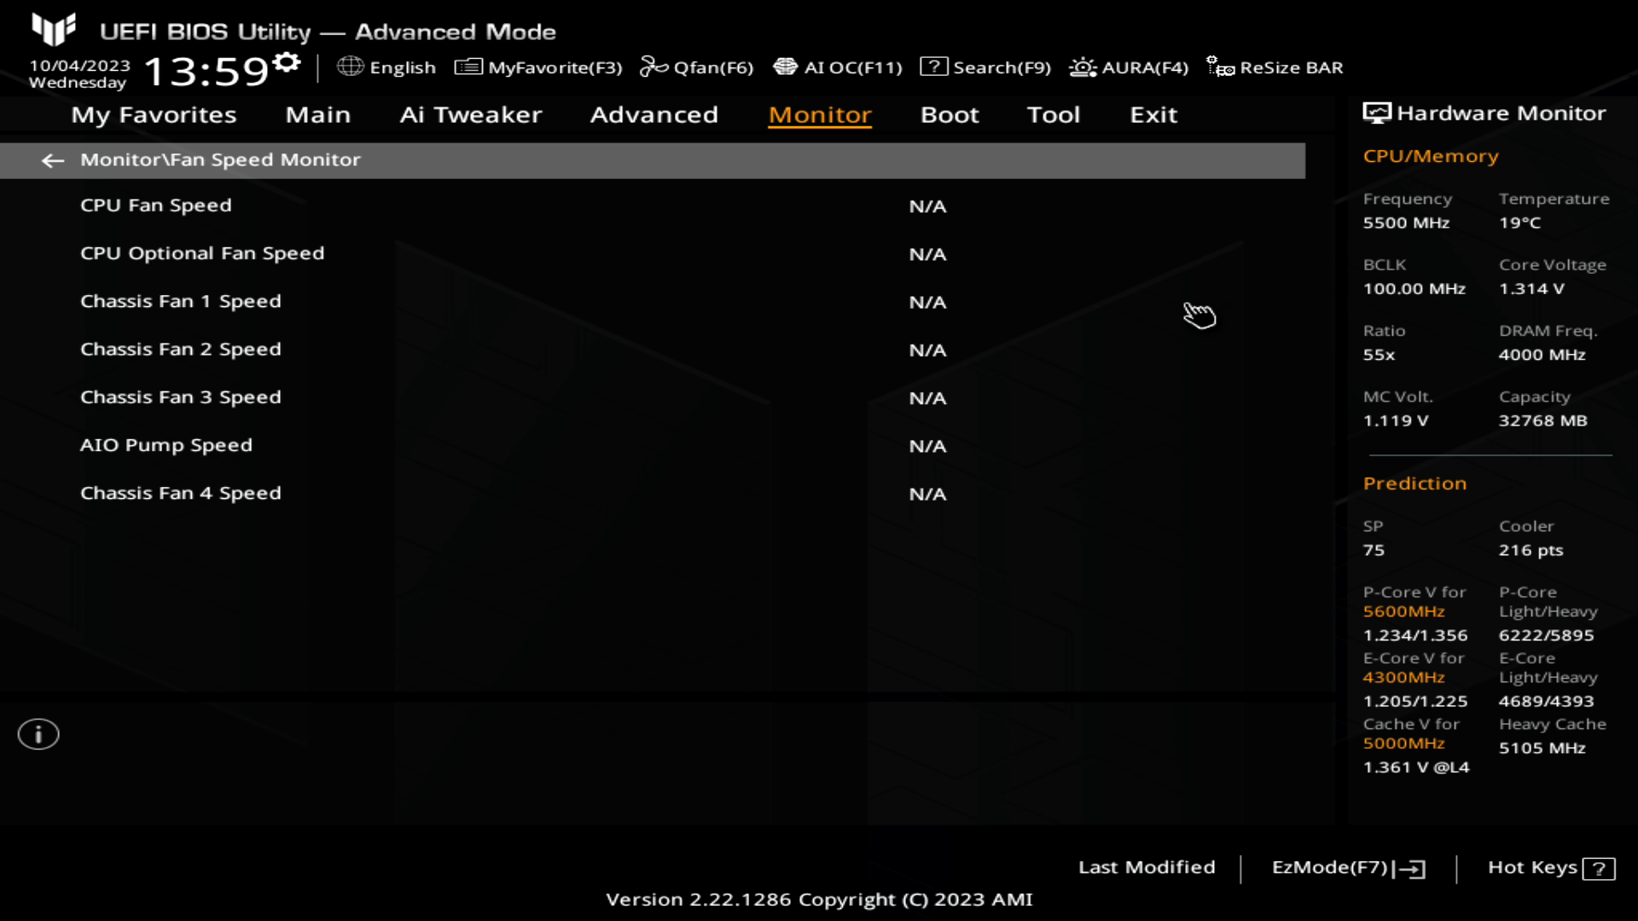Screen dimensions: 1638x921
Task: Click the 19°C temperature value
Action: coord(1520,223)
